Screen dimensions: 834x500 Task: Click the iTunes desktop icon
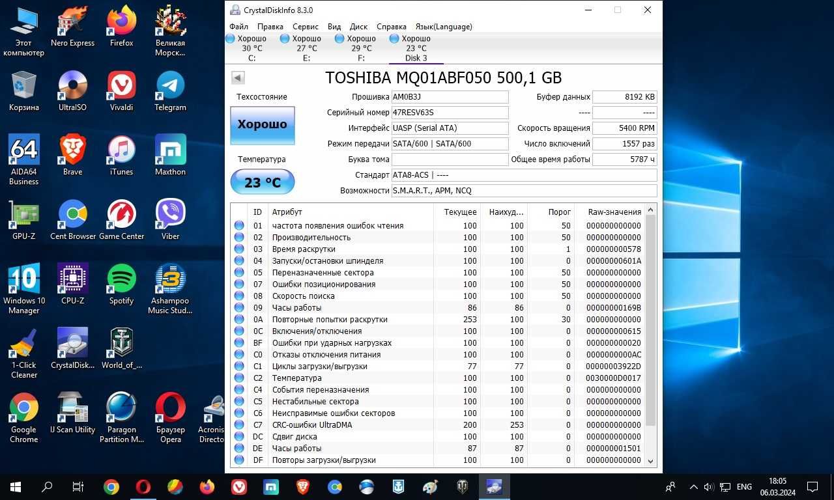click(121, 155)
